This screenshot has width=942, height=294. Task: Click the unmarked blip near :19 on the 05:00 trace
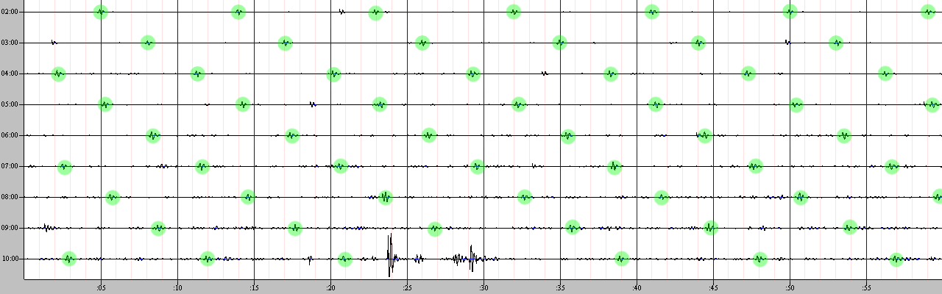(x=313, y=104)
